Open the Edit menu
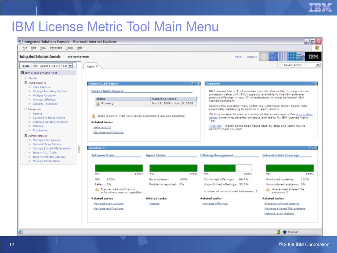 (x=34, y=48)
